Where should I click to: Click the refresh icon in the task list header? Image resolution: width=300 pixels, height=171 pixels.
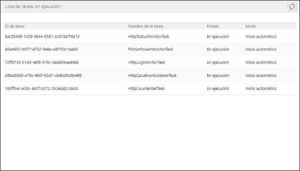(x=292, y=6)
